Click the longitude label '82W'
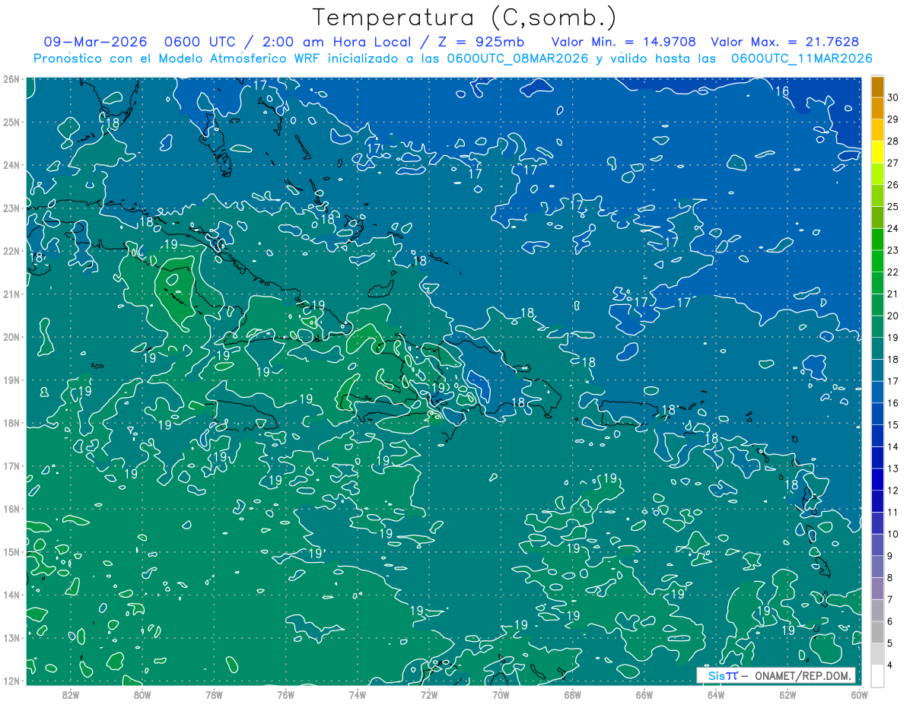 71,694
